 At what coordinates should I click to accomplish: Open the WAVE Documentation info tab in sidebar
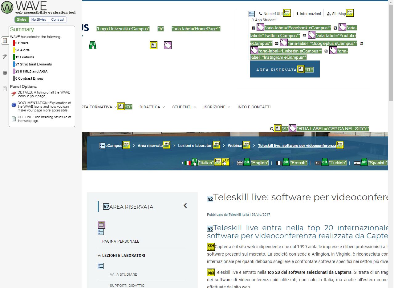(5, 73)
